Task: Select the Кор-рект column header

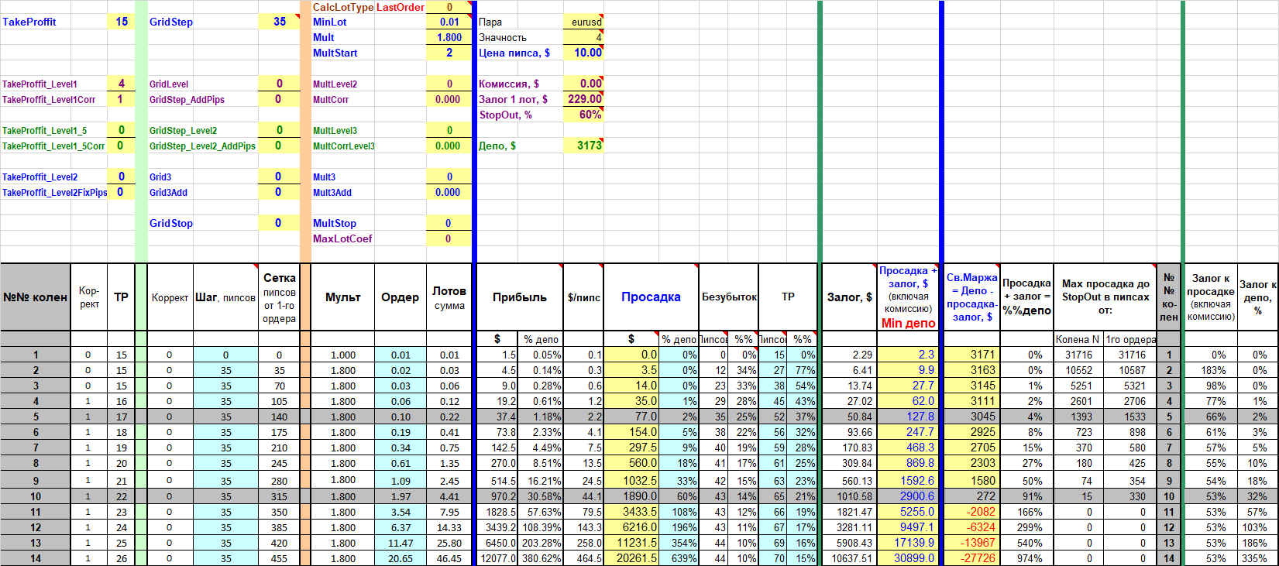Action: click(88, 297)
